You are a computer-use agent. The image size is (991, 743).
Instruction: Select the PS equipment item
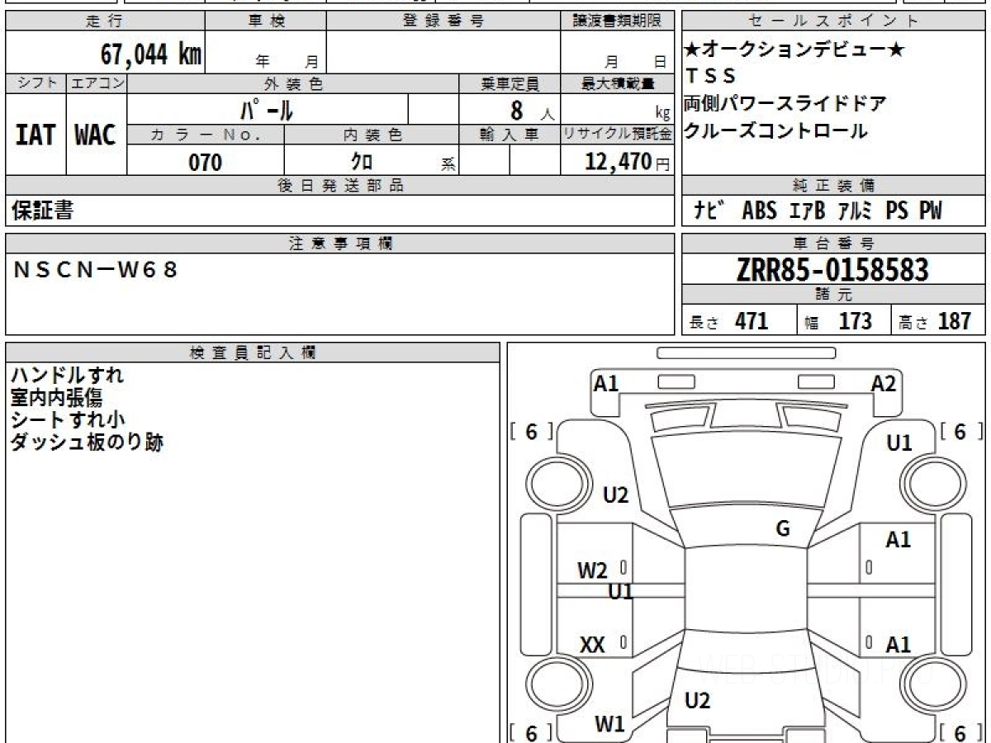[x=896, y=211]
